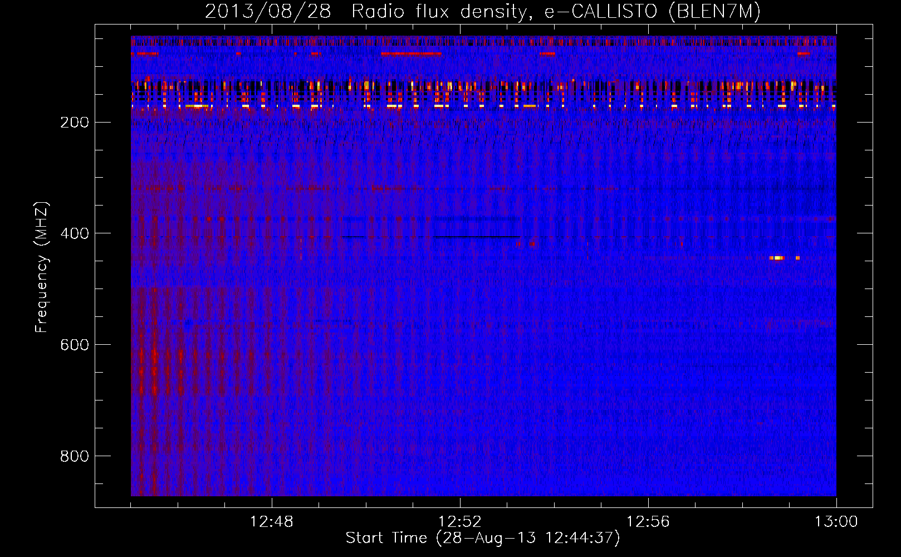Image resolution: width=901 pixels, height=557 pixels.
Task: Click the 'Start Time (28-Aug-13 12:44:37)' label
Action: (483, 538)
